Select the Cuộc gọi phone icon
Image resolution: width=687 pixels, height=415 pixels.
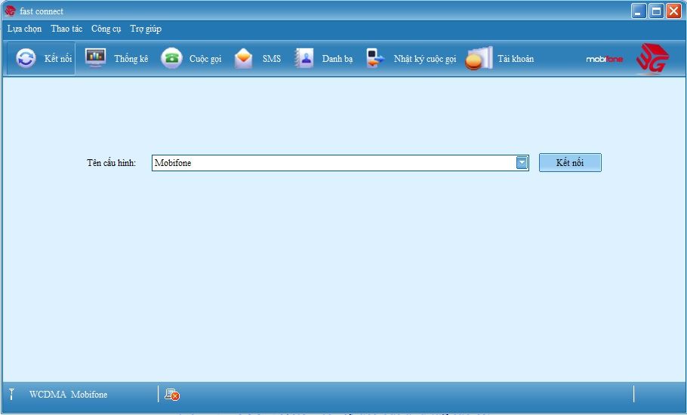(x=171, y=59)
